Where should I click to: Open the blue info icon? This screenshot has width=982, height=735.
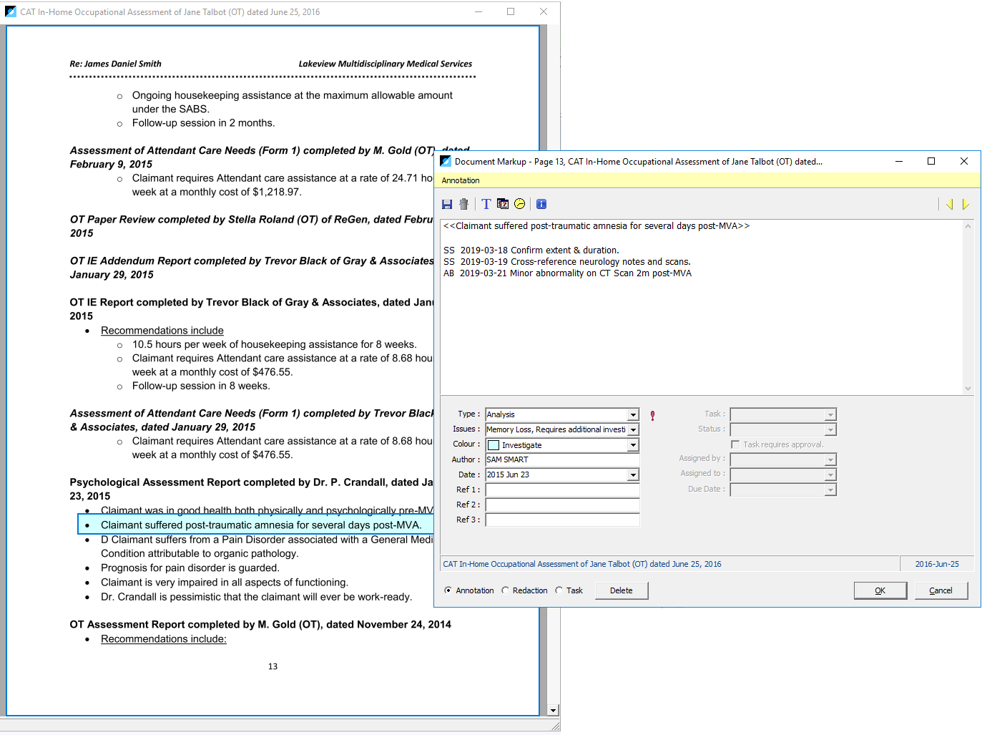(x=541, y=204)
